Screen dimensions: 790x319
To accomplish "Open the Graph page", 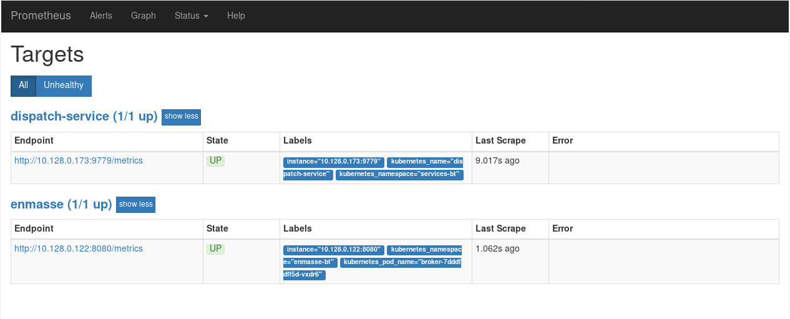I will [144, 16].
